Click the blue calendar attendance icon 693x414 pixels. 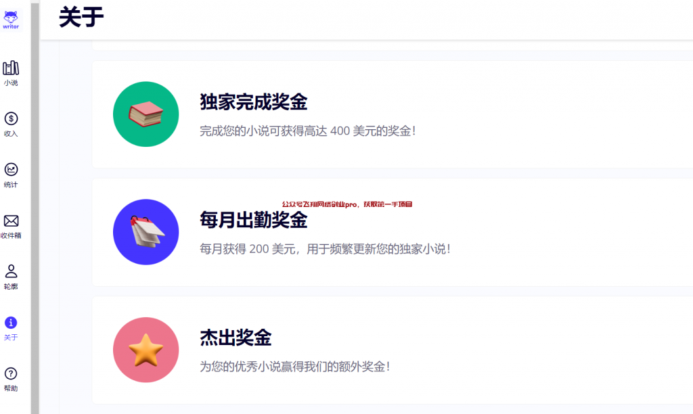pyautogui.click(x=146, y=232)
